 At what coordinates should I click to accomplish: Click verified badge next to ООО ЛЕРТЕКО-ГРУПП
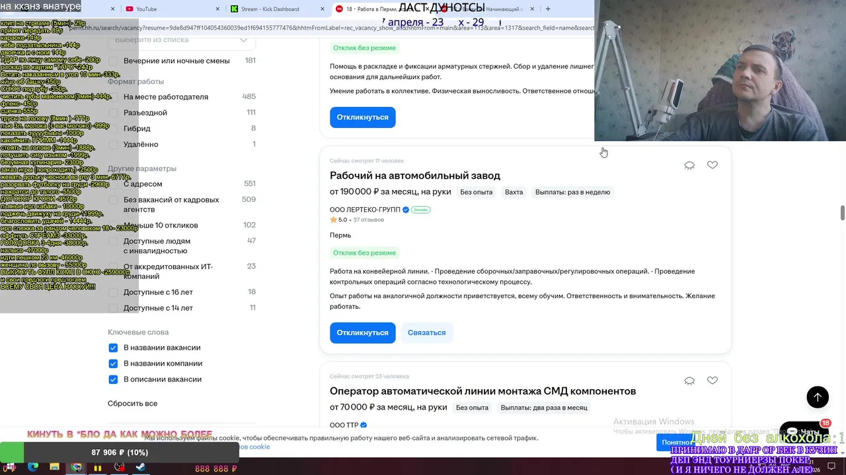click(406, 210)
